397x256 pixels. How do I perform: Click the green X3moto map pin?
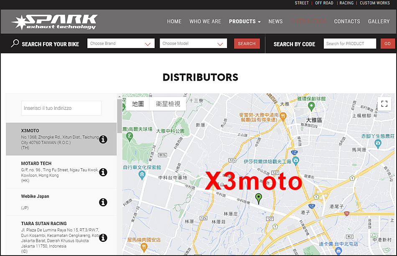[259, 198]
